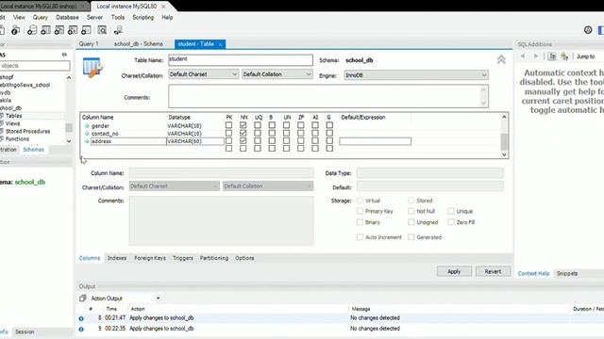
Task: Click the refresh schemas icon in navigator
Action: [64, 55]
